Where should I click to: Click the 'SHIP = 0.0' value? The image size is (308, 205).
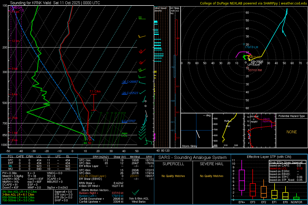(61, 200)
